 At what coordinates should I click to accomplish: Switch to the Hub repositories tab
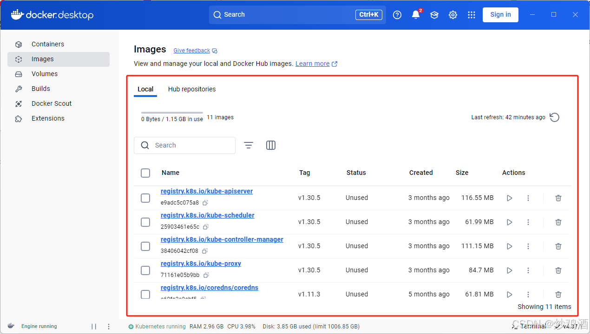click(x=192, y=89)
